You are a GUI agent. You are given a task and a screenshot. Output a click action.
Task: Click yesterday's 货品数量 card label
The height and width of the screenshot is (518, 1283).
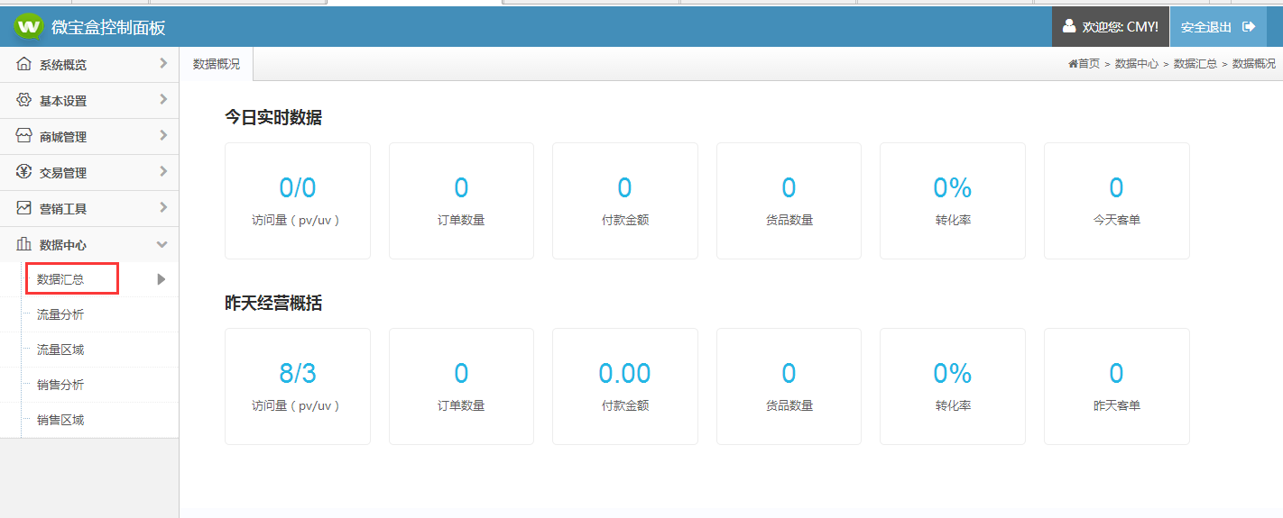click(789, 405)
